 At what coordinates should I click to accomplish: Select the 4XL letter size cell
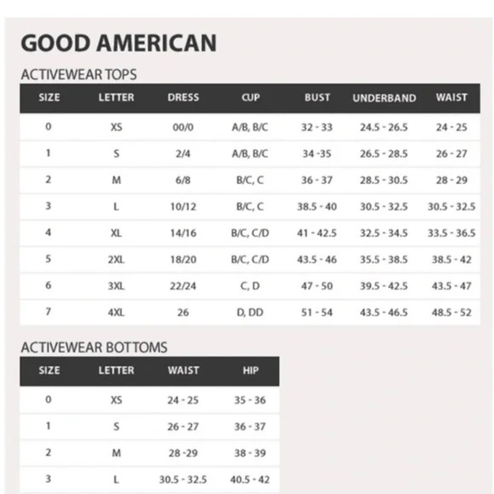click(x=116, y=313)
